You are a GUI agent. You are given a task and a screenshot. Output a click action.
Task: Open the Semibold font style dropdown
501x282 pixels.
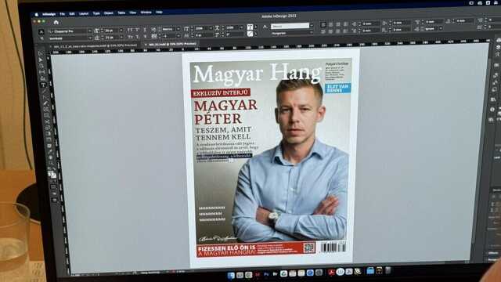pos(90,38)
